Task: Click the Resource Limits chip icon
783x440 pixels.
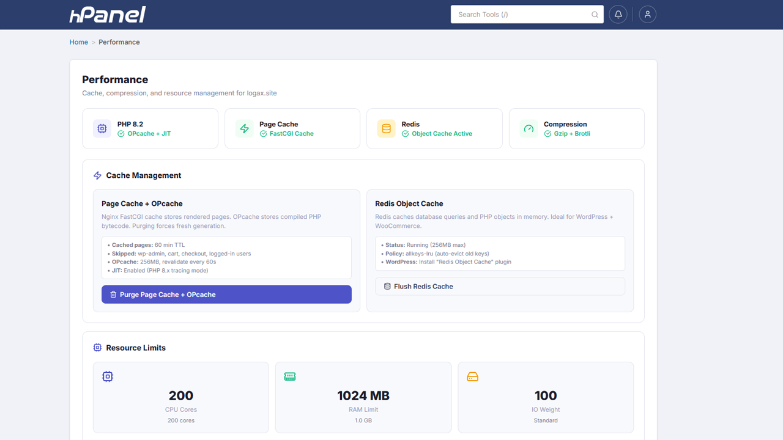Action: coord(97,348)
